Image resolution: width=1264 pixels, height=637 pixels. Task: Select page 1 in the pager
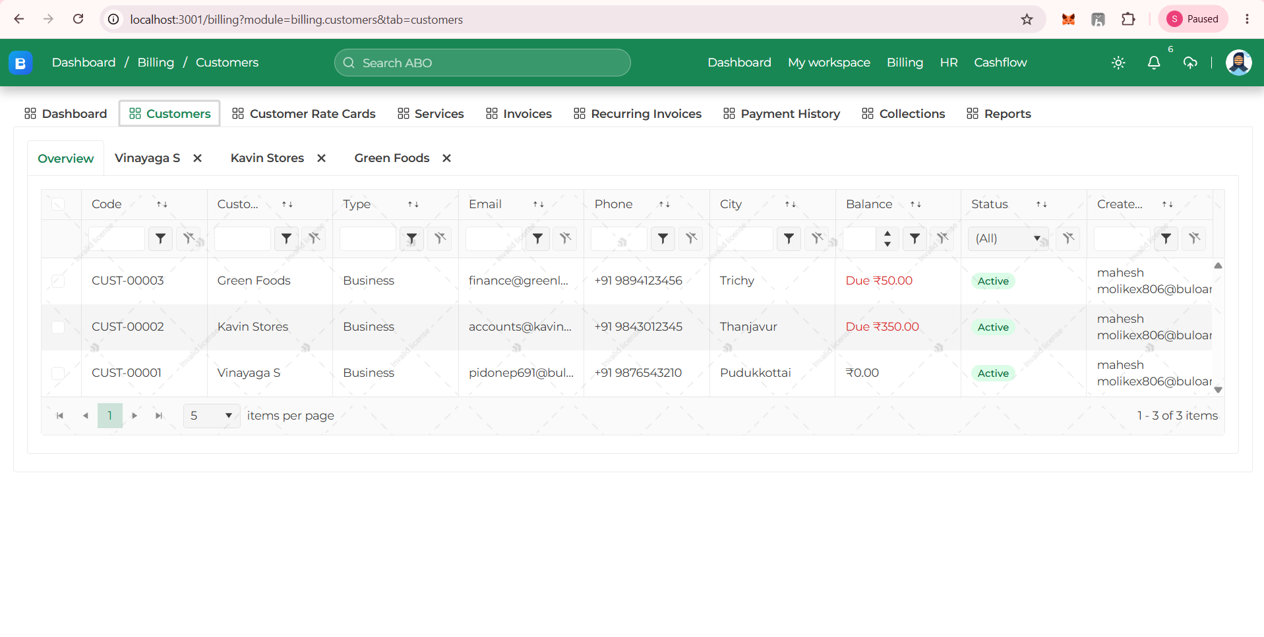[x=110, y=416]
